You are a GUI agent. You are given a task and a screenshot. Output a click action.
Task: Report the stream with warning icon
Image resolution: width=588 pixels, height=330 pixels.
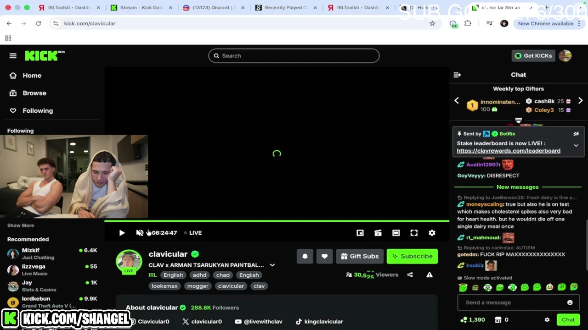(x=430, y=275)
